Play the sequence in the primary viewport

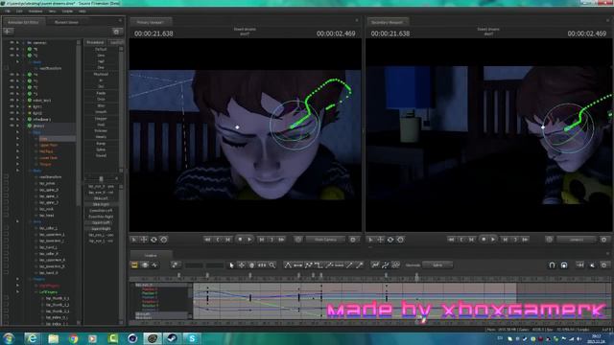coord(249,240)
